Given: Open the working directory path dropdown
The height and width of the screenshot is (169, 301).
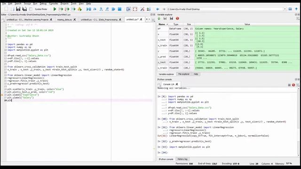Looking at the screenshot, I should 285,9.
